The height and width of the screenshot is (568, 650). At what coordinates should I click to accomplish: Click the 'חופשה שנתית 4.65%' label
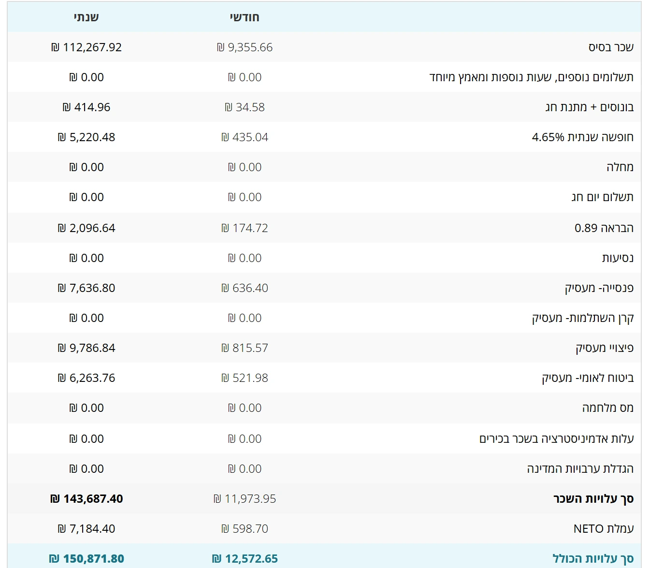[x=582, y=137]
